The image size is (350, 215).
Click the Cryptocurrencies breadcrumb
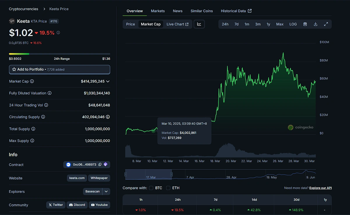23,9
